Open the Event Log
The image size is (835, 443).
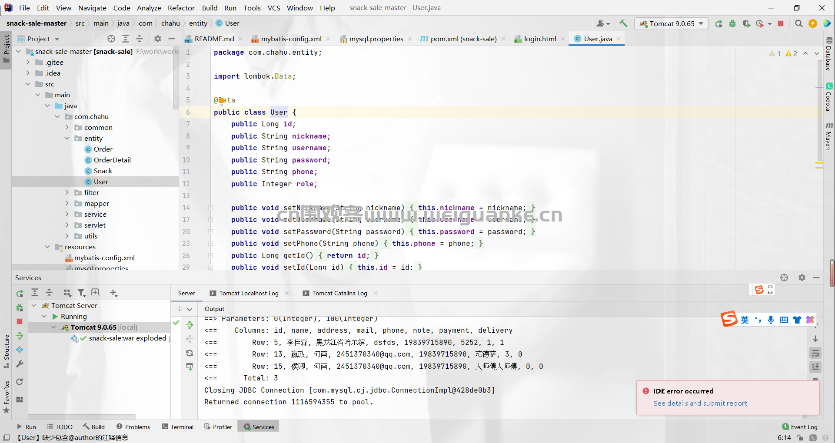(800, 427)
